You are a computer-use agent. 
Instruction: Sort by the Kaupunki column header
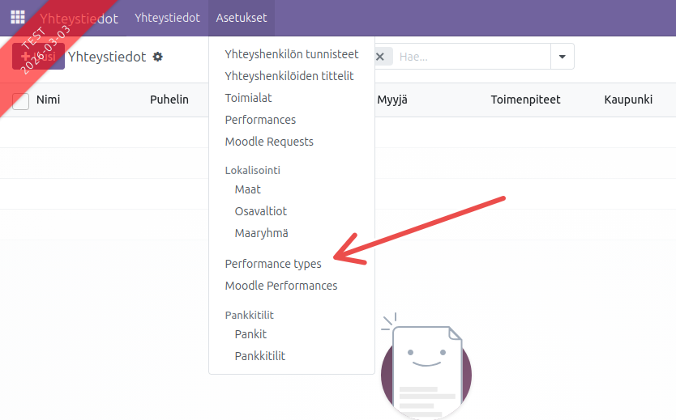[628, 100]
